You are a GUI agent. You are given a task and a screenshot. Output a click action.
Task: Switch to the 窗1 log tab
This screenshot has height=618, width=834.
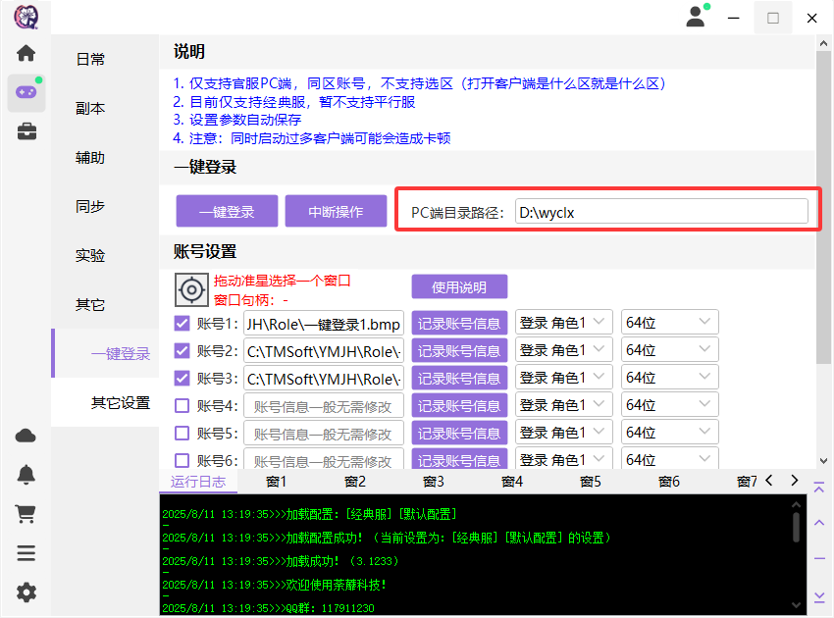(x=277, y=481)
